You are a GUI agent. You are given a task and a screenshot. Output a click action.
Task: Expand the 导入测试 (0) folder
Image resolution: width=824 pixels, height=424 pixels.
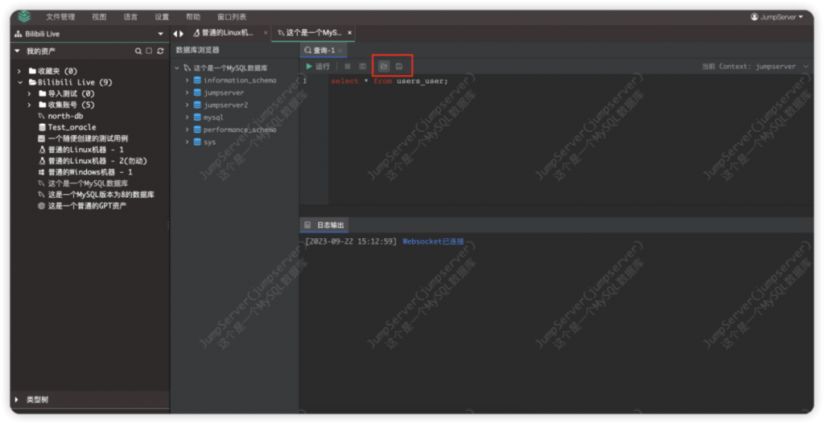click(30, 93)
